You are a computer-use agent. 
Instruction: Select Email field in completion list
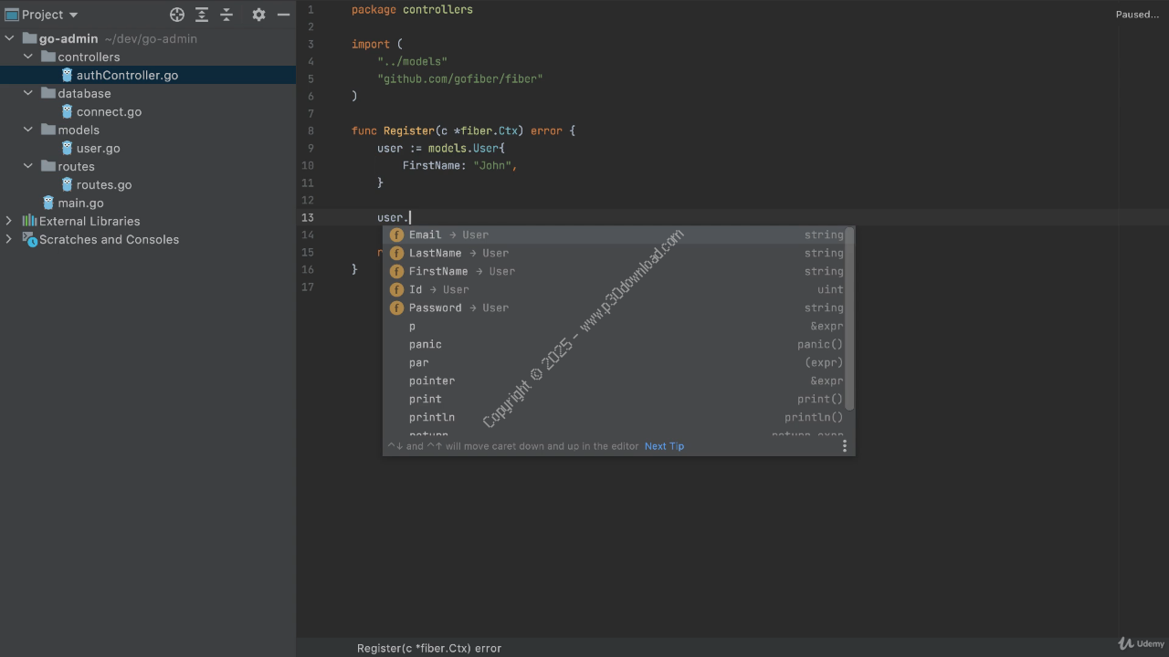[x=425, y=235]
